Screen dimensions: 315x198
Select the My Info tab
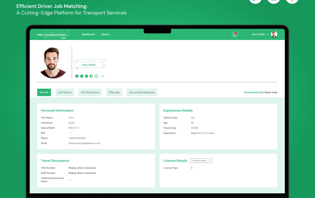click(x=44, y=92)
